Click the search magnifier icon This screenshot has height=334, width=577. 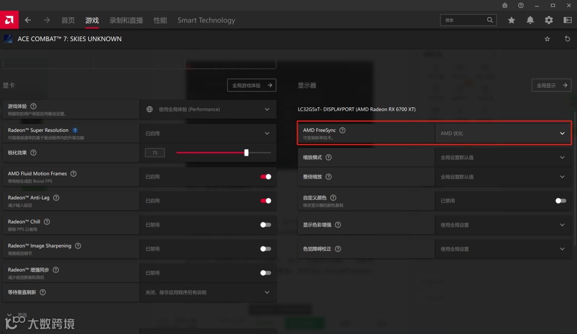pyautogui.click(x=490, y=20)
